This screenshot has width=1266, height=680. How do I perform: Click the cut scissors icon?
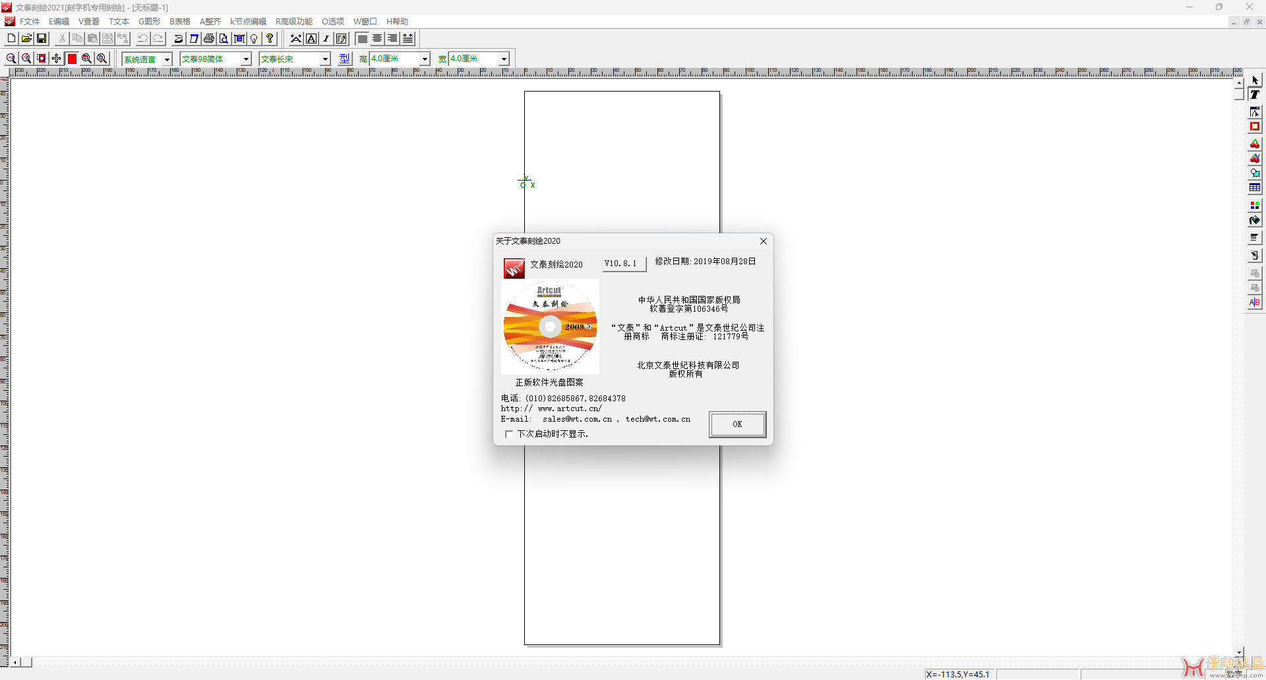[62, 39]
